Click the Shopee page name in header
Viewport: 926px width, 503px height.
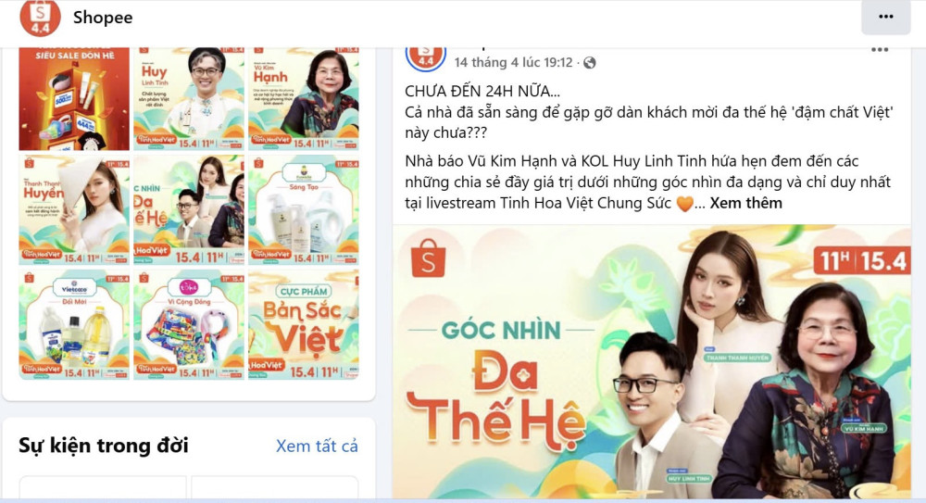tap(103, 18)
